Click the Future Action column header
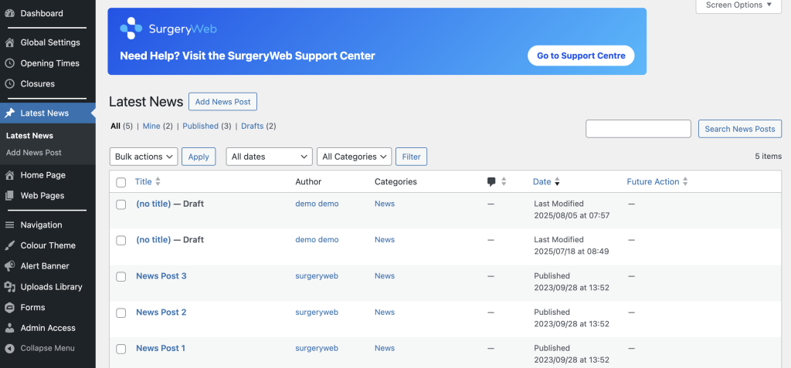Screen dimensions: 791x368 click(654, 182)
